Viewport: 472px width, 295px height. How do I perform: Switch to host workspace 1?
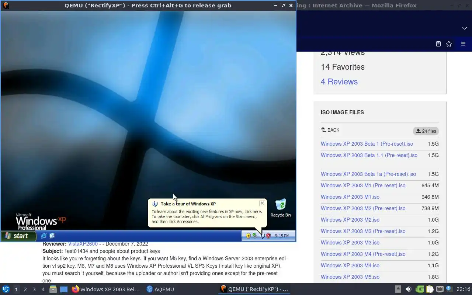pos(16,289)
